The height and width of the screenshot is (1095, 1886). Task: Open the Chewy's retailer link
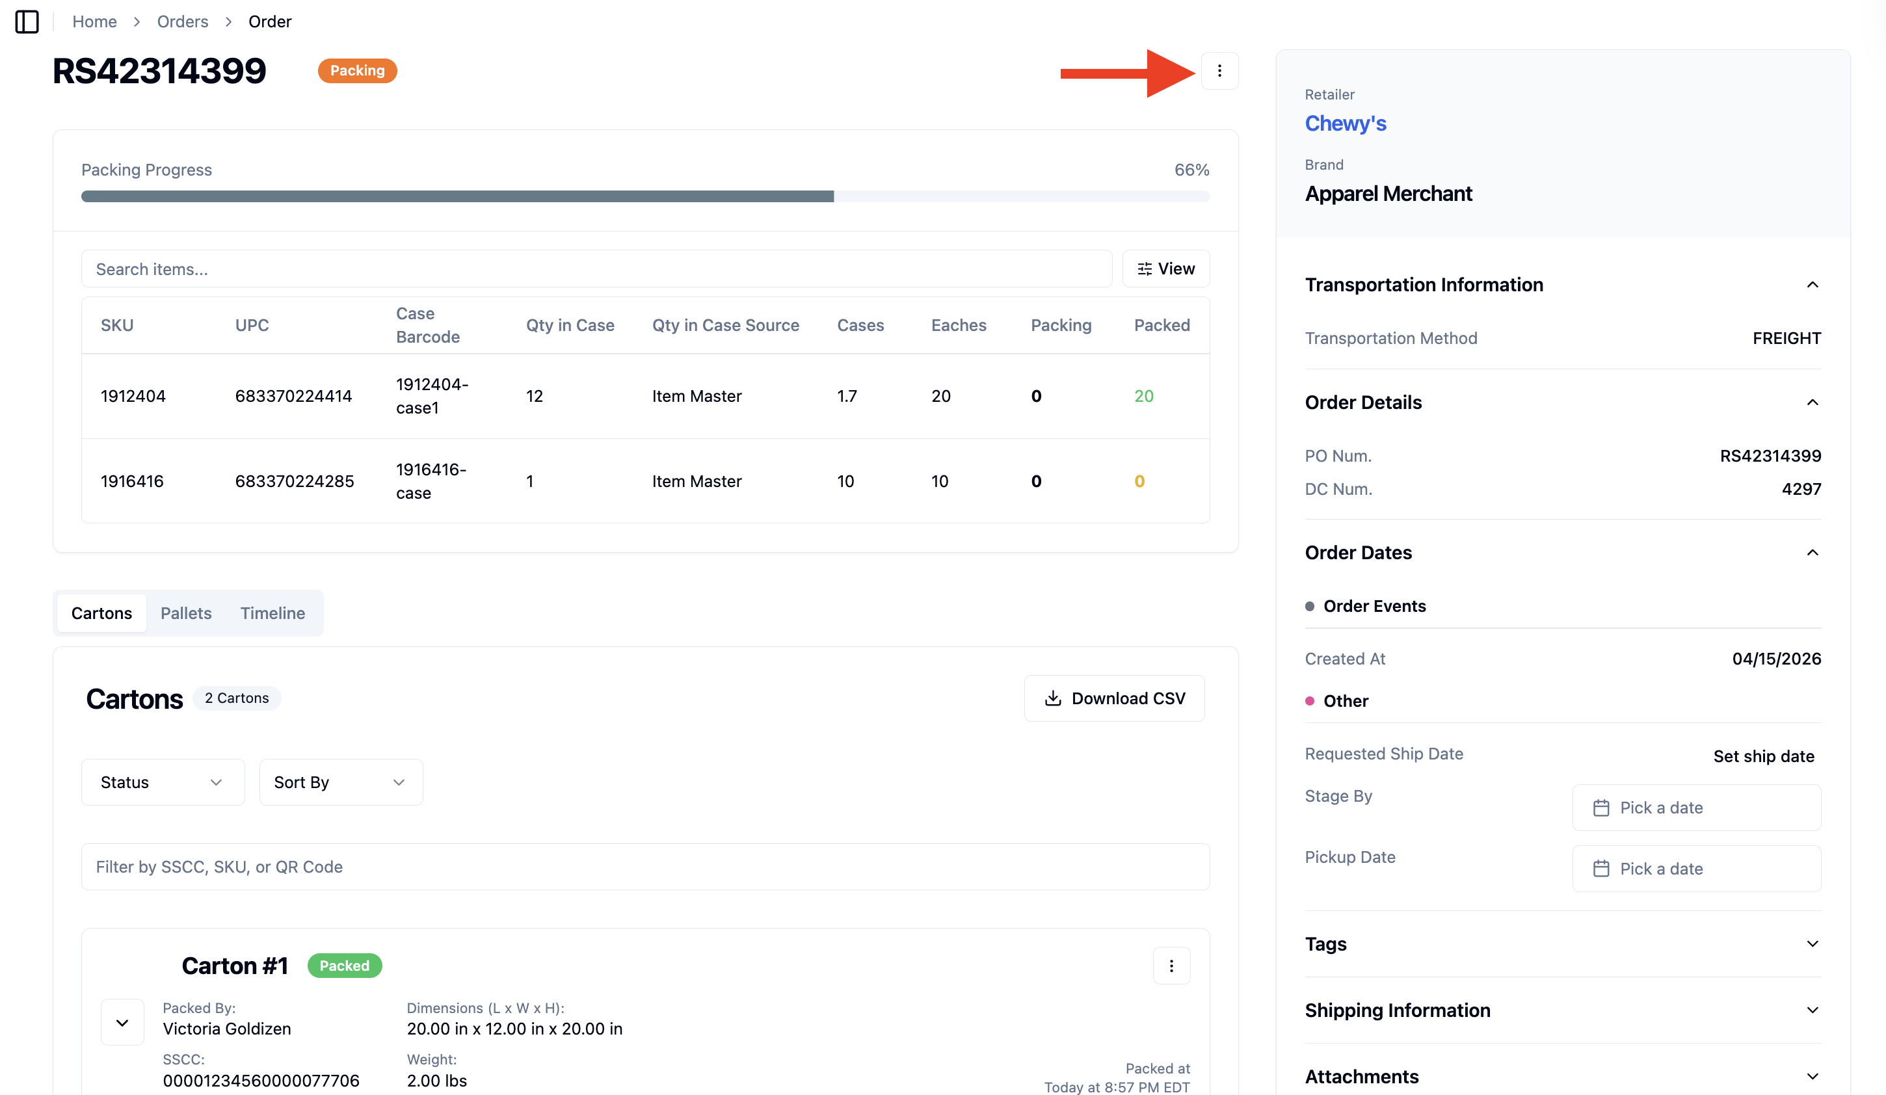(1345, 124)
